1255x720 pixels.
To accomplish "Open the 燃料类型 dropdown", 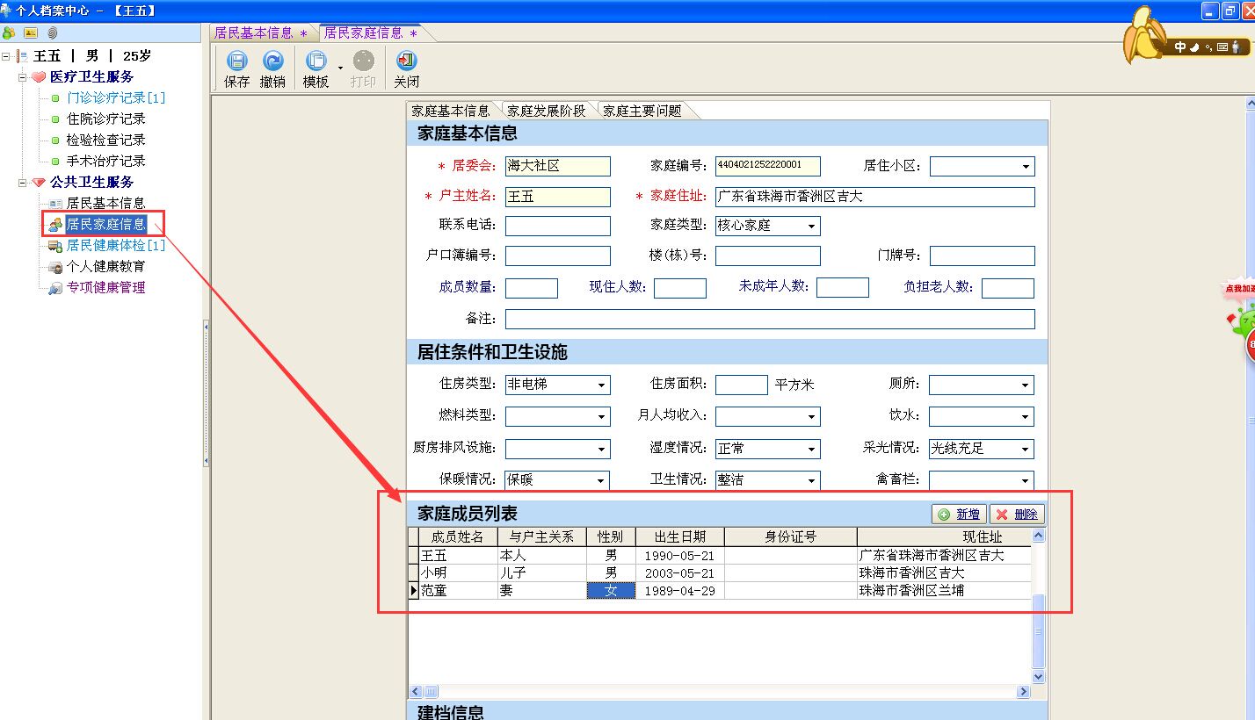I will pos(601,417).
